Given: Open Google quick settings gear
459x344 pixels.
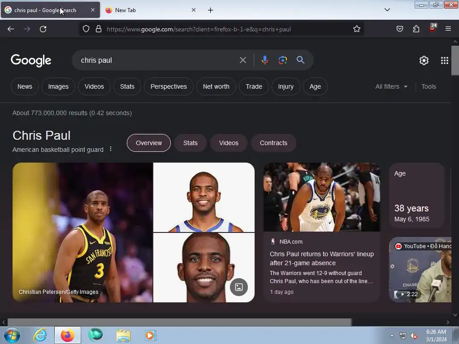Looking at the screenshot, I should (424, 60).
